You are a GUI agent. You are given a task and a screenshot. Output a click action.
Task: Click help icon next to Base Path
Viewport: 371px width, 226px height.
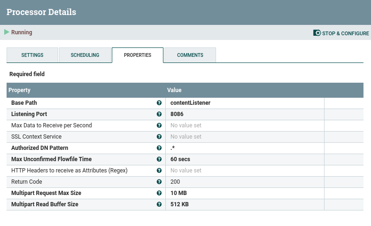(159, 103)
